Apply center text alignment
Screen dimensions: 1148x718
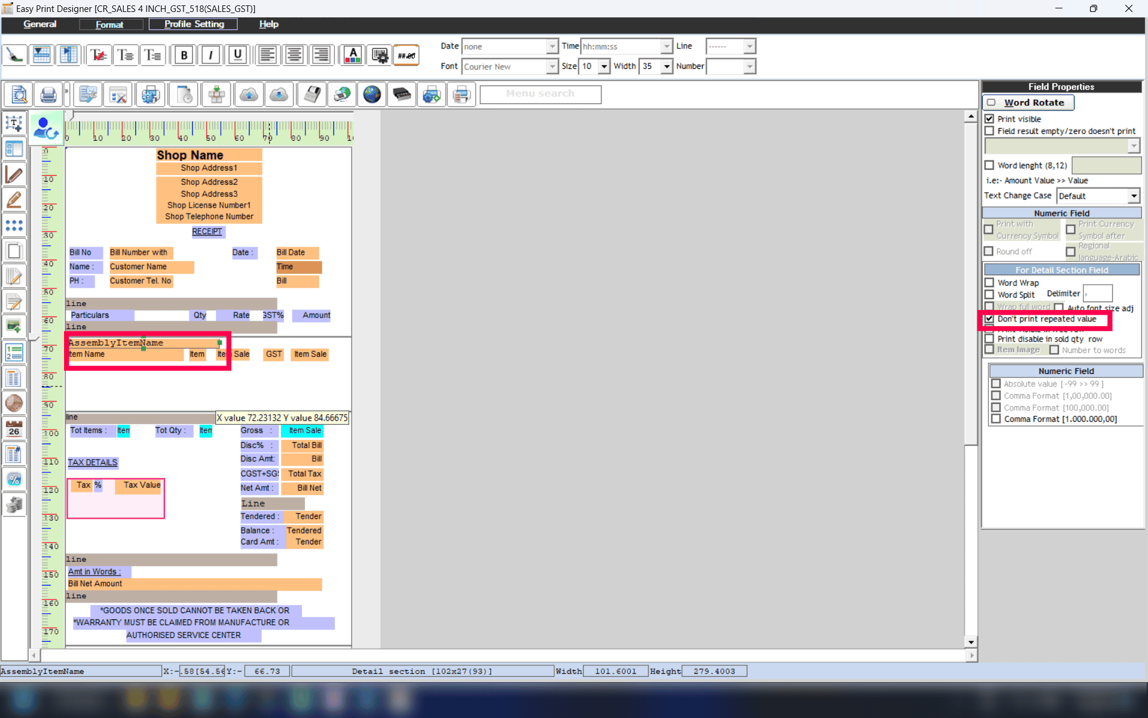coord(294,55)
